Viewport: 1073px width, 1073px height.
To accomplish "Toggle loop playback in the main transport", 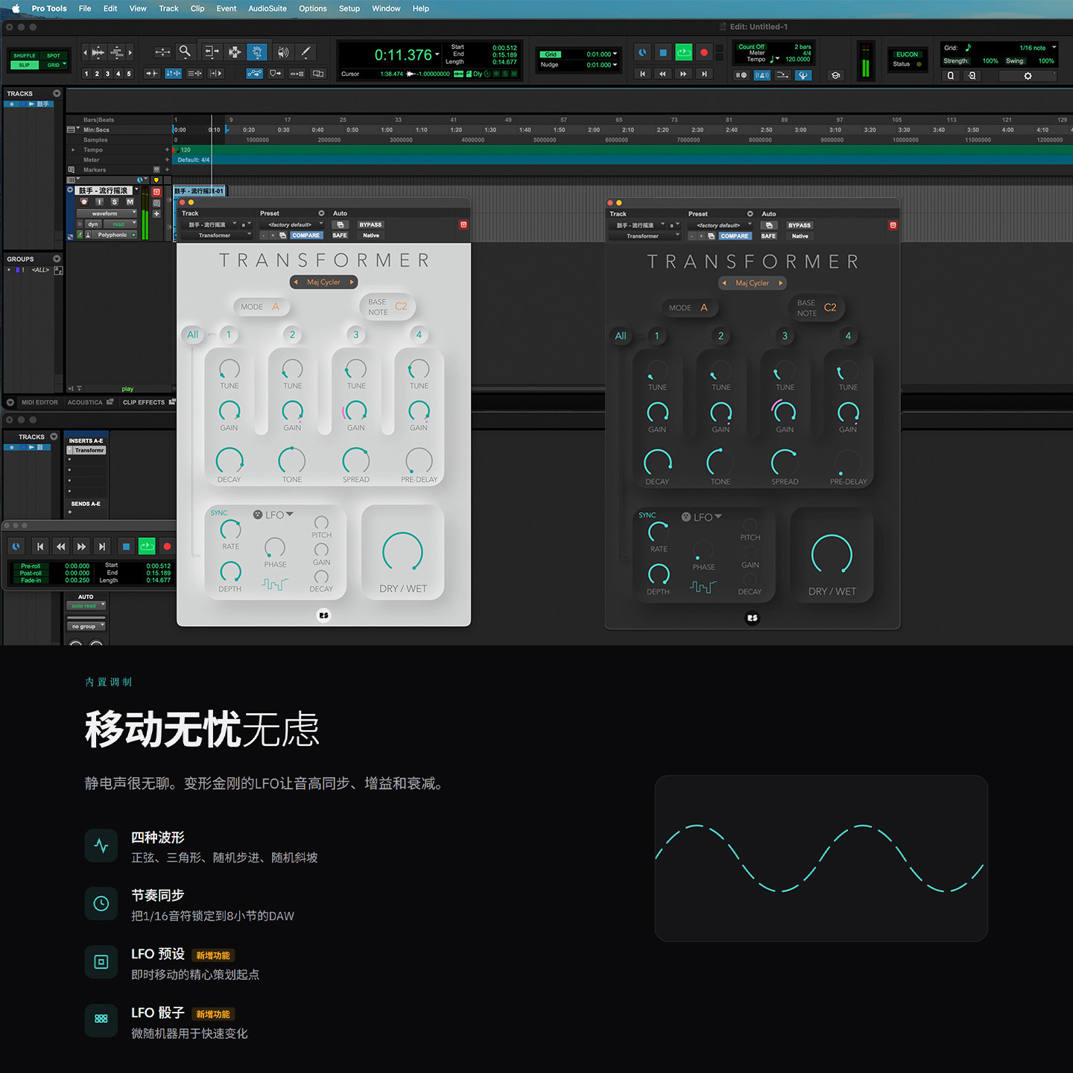I will point(683,53).
